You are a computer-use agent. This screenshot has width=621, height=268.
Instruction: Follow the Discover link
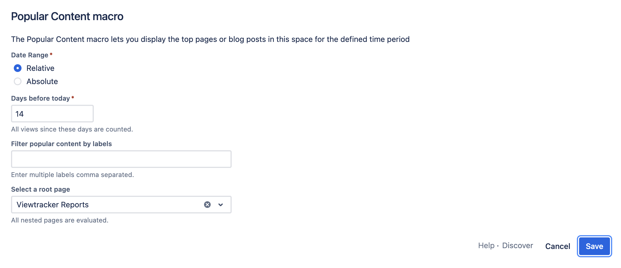517,245
